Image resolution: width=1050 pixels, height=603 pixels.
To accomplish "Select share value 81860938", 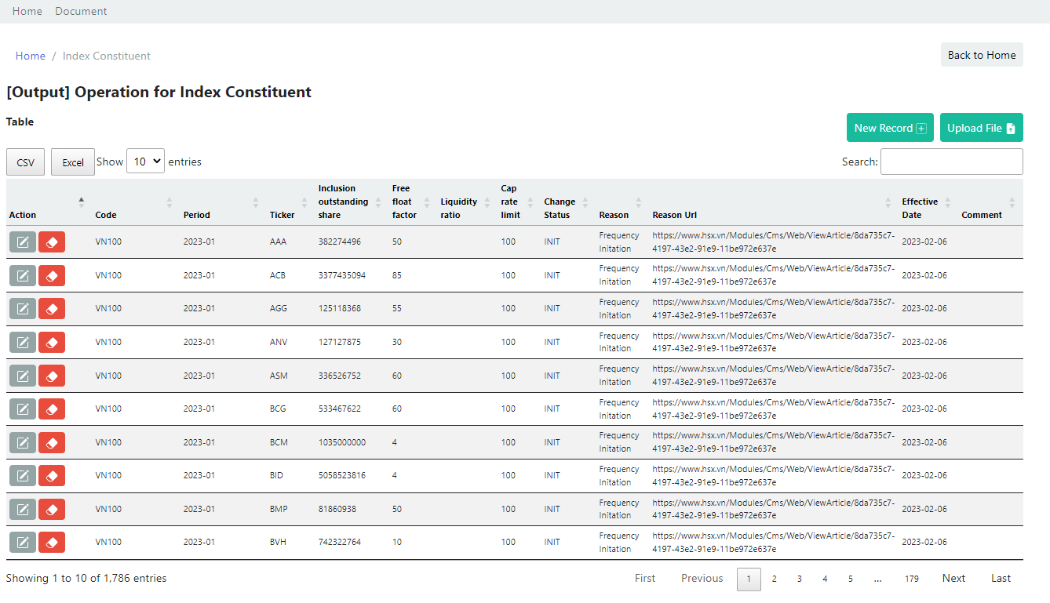I will [337, 509].
